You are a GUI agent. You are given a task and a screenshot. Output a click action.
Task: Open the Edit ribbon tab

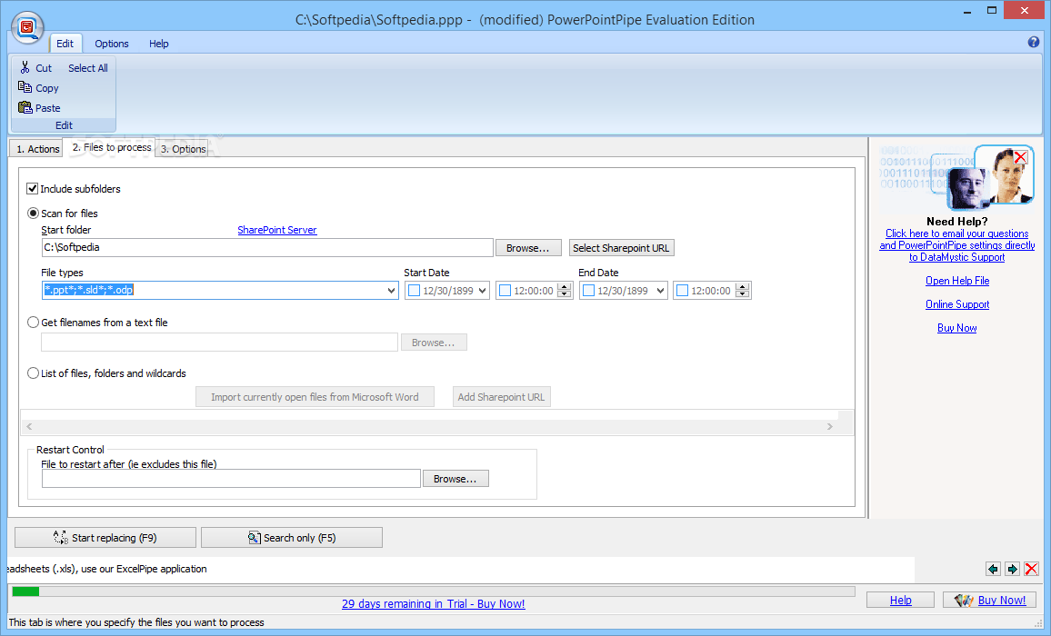click(x=65, y=44)
